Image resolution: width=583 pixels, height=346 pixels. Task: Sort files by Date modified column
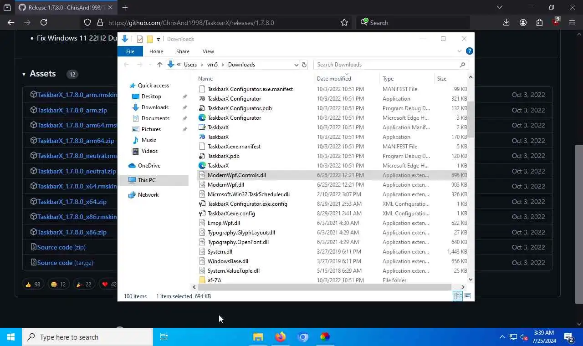coord(334,78)
